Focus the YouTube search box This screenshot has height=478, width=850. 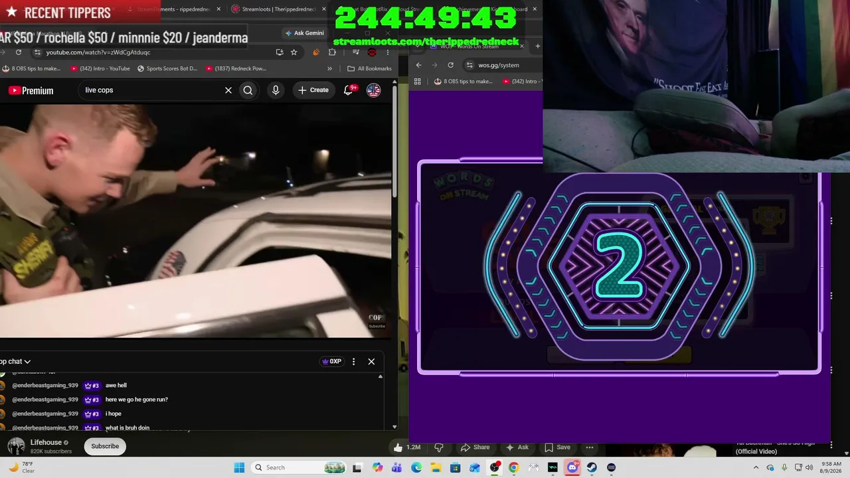pos(153,90)
